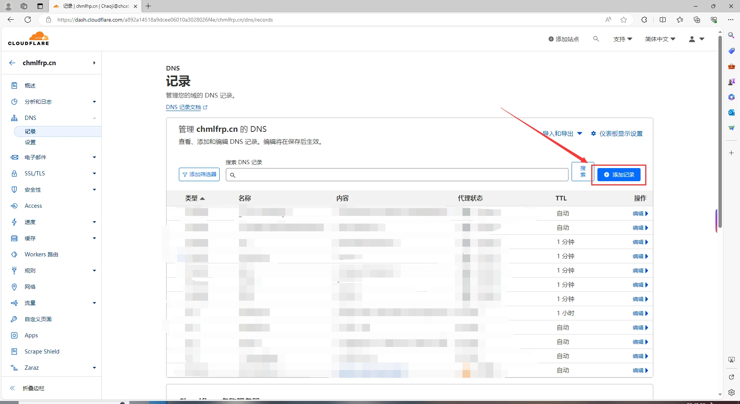Click the Cloudflare logo
This screenshot has height=404, width=740.
click(29, 39)
